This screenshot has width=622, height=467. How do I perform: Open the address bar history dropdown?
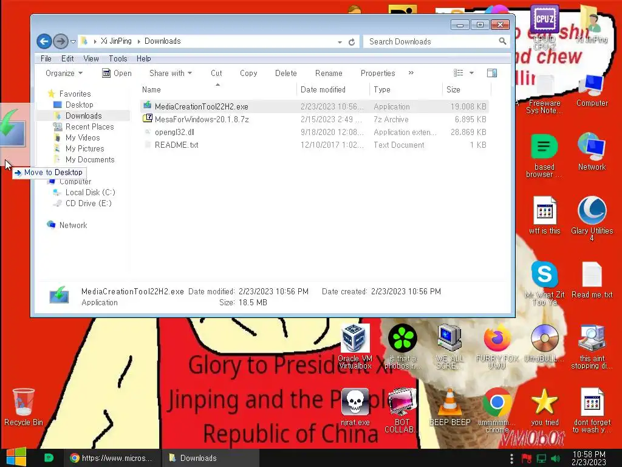click(340, 42)
